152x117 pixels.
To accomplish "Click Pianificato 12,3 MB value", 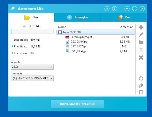I will coord(35,46).
